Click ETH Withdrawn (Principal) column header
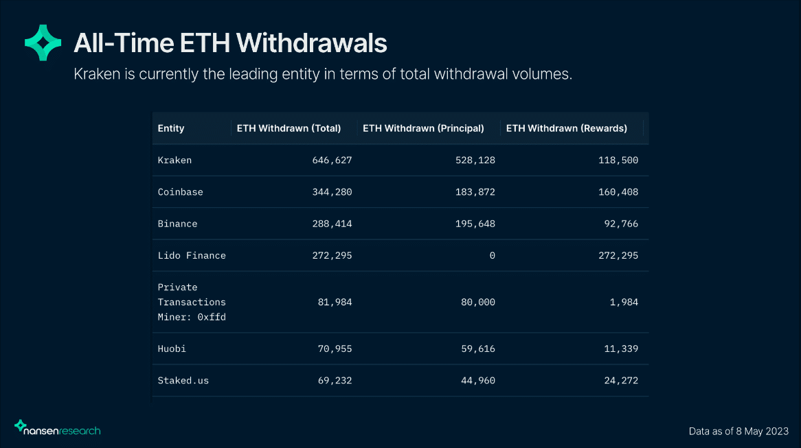 click(x=423, y=128)
